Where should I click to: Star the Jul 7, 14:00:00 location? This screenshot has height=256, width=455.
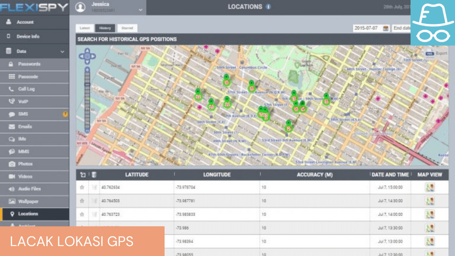click(x=82, y=214)
